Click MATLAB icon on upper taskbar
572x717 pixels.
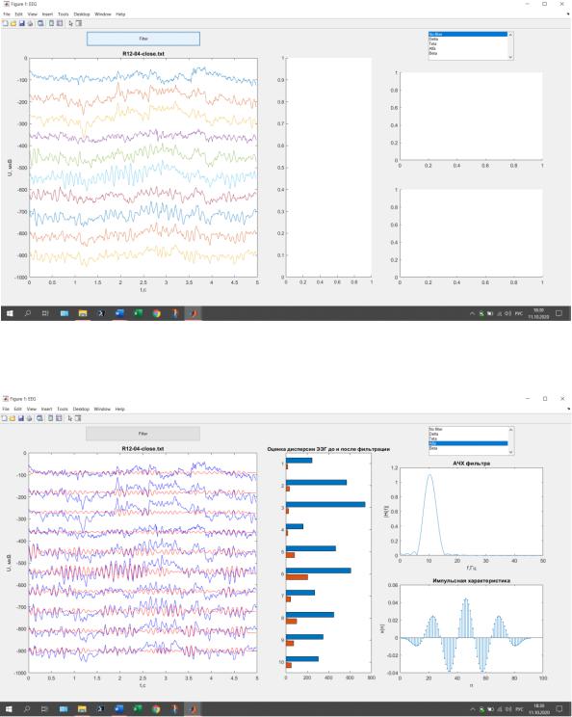(194, 313)
